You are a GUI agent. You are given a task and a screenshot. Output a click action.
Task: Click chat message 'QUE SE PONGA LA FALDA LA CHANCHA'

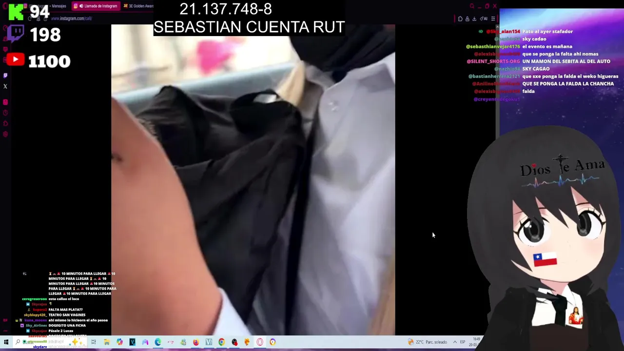pyautogui.click(x=568, y=84)
